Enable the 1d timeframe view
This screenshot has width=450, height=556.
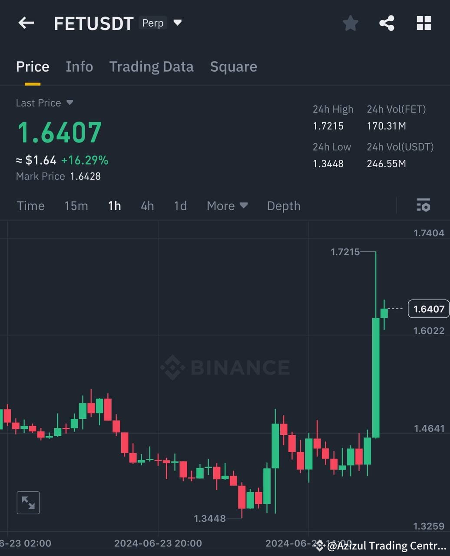click(180, 206)
